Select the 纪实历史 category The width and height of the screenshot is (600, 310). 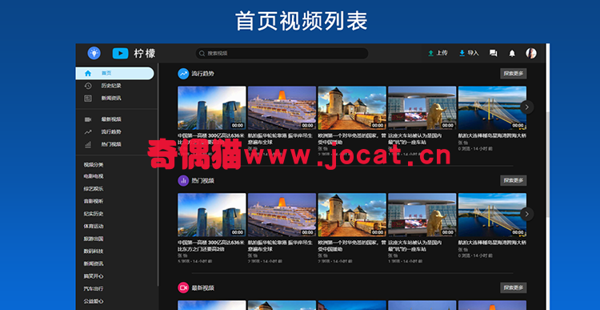(94, 214)
